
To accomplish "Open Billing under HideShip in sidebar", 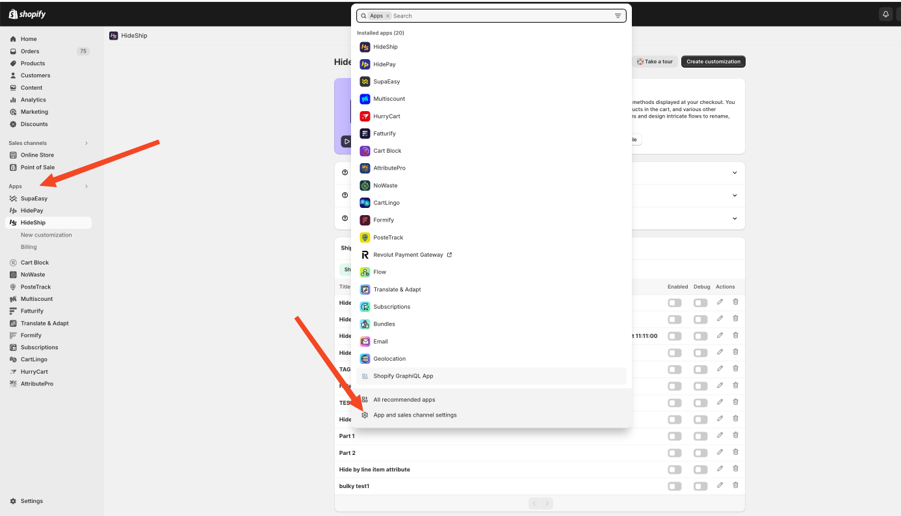I will (x=29, y=247).
